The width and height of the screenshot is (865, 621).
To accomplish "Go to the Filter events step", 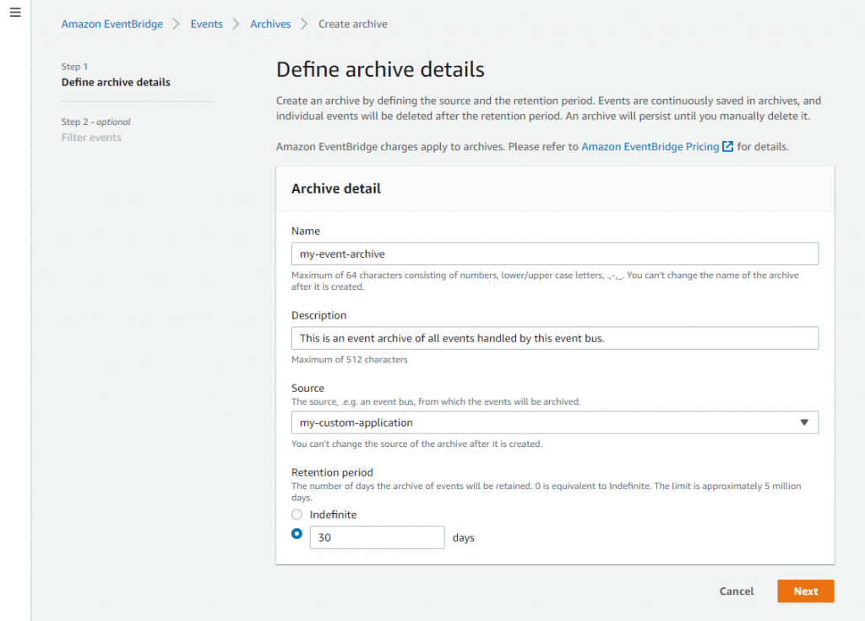I will pos(90,137).
